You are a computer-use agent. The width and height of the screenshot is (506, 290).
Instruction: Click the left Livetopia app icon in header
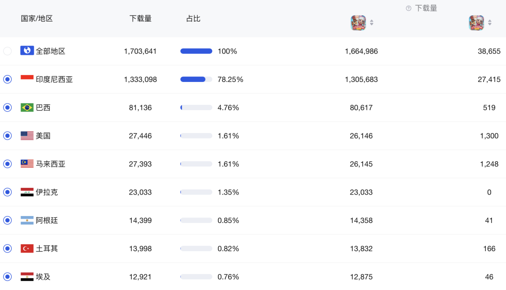point(358,22)
